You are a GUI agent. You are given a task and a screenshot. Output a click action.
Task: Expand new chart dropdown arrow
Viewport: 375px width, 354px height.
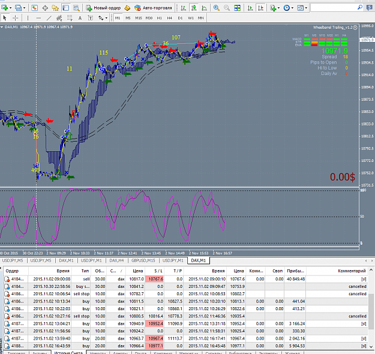click(10, 8)
